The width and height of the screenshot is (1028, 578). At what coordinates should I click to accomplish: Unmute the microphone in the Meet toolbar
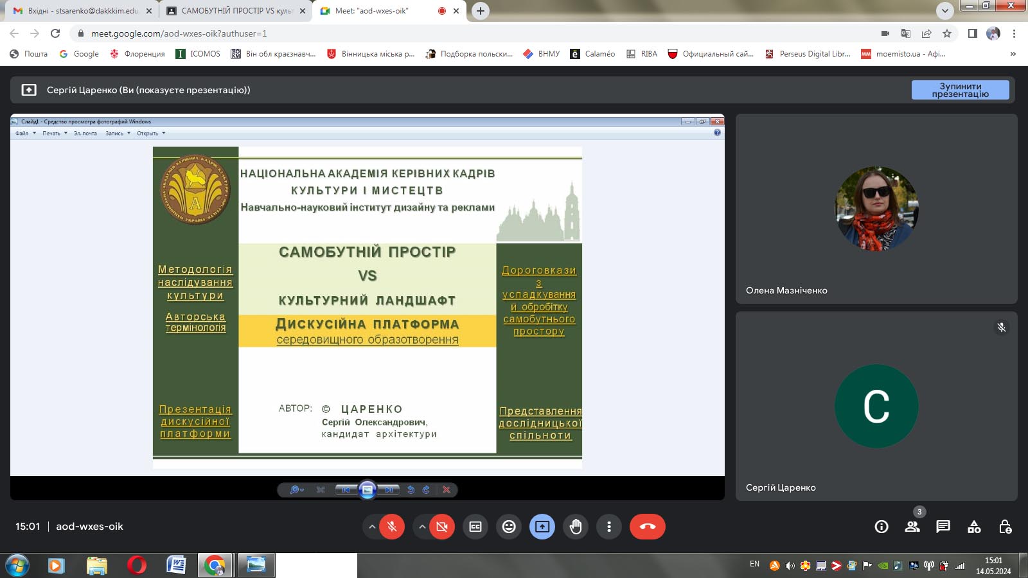click(392, 527)
